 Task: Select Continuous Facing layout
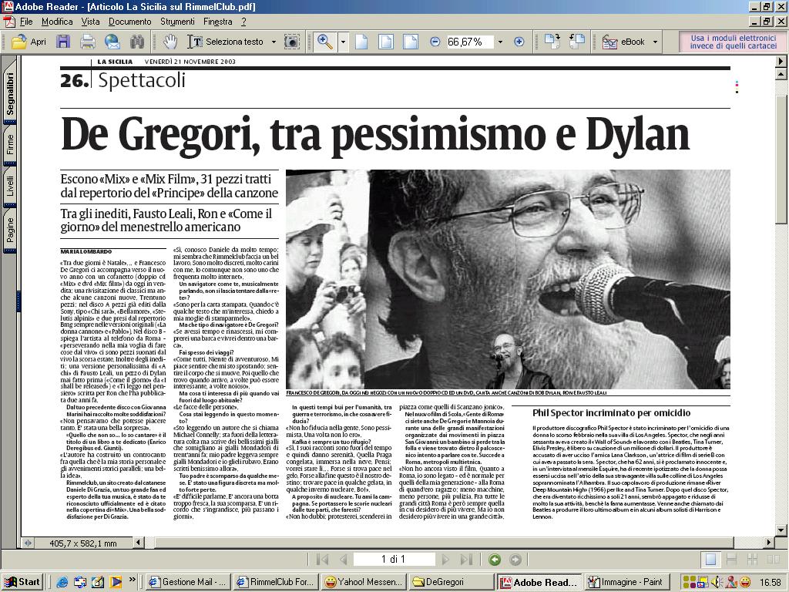pos(753,560)
